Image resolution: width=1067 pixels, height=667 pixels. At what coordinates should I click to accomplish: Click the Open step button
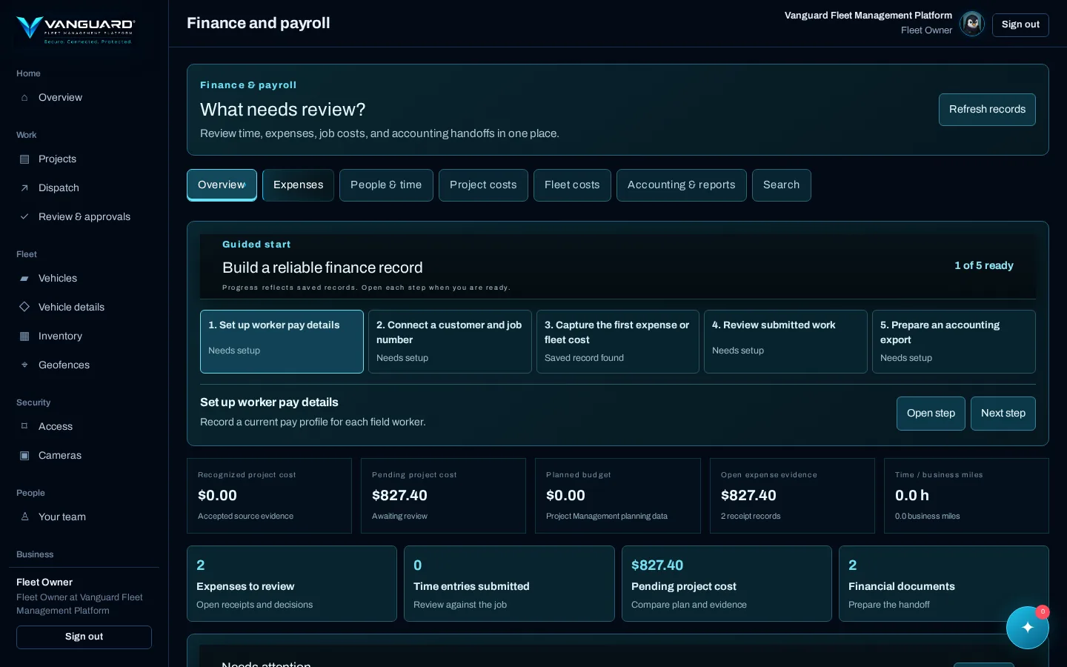pos(931,414)
